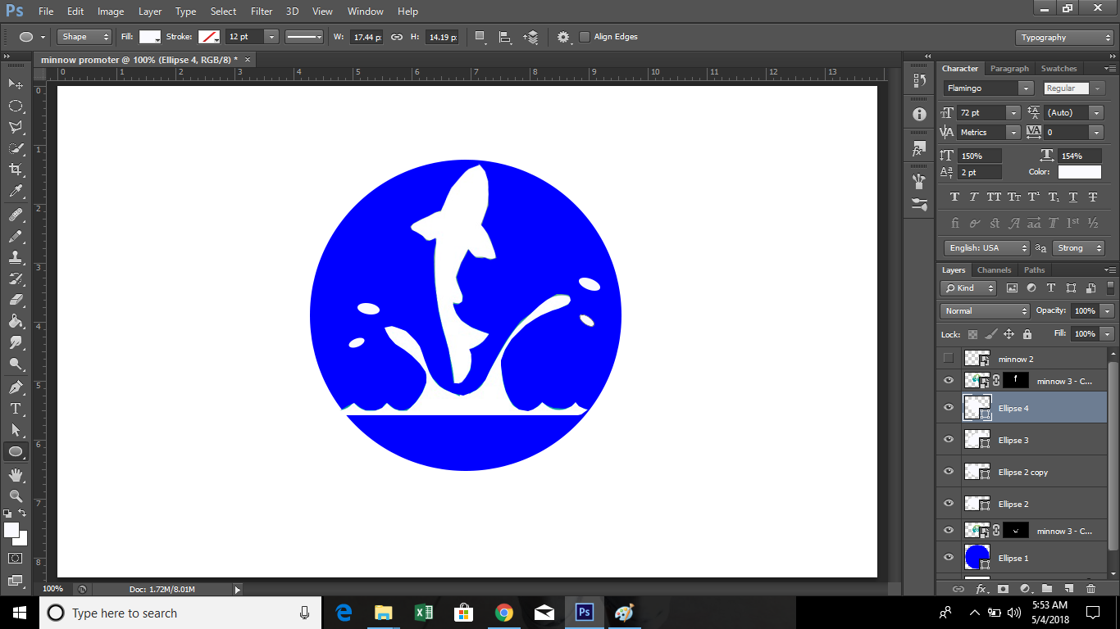Hide the Ellipse 1 layer
Image resolution: width=1120 pixels, height=629 pixels.
[x=949, y=558]
